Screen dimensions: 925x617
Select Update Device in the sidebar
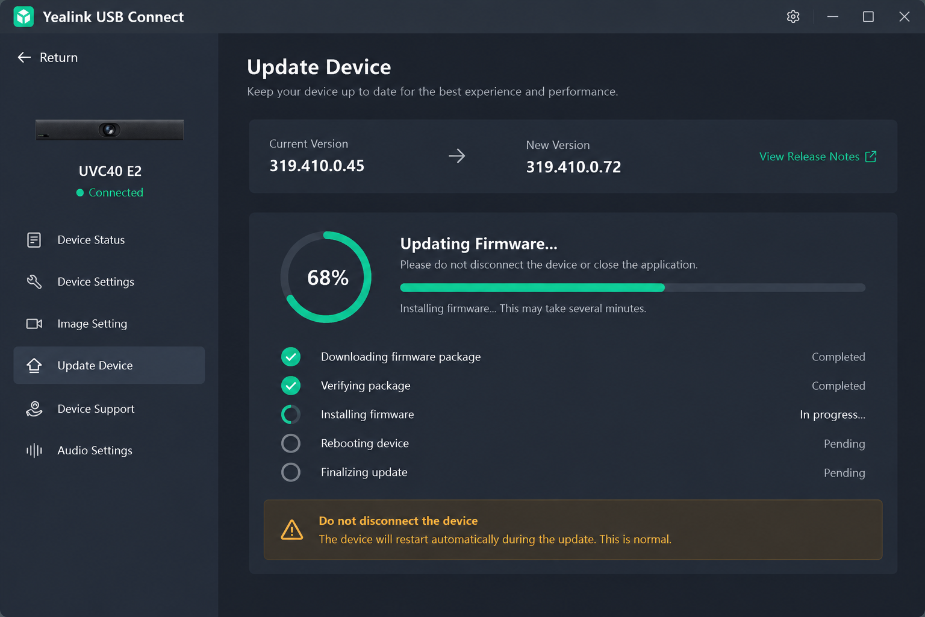tap(109, 365)
